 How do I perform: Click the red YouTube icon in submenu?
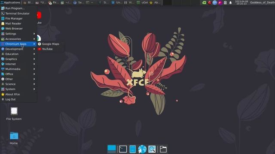[x=40, y=49]
